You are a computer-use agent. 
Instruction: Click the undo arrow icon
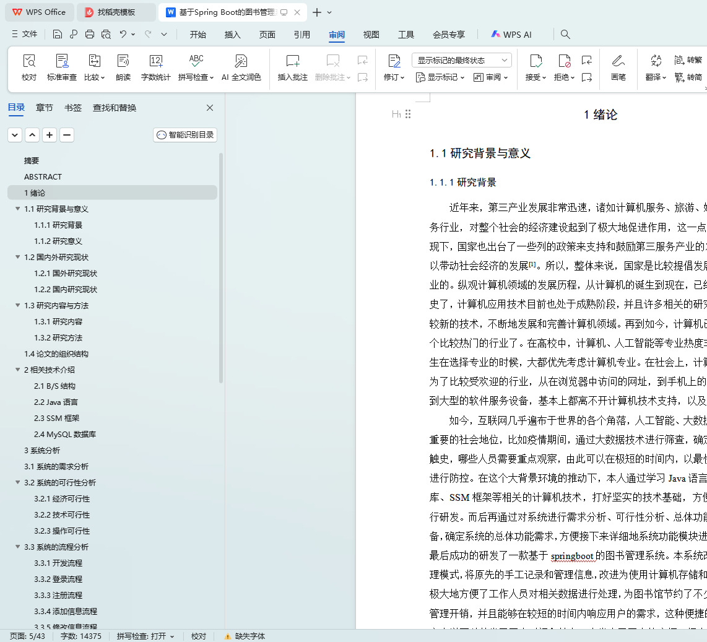pos(123,34)
